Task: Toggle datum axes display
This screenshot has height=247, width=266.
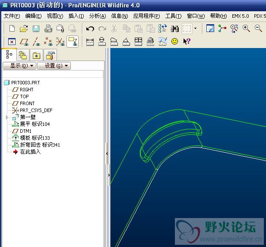Action: (36, 42)
